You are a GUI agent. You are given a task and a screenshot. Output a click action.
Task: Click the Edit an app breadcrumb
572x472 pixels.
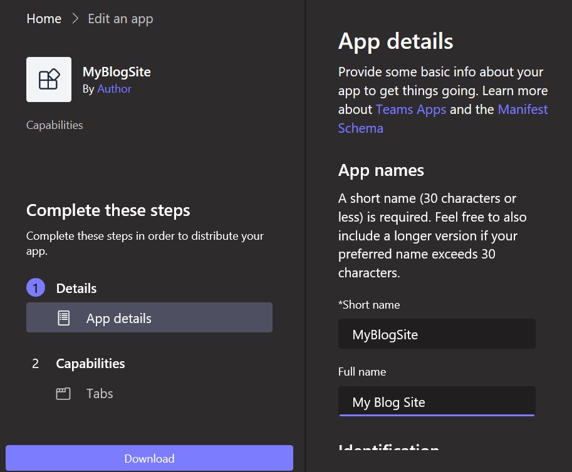120,19
